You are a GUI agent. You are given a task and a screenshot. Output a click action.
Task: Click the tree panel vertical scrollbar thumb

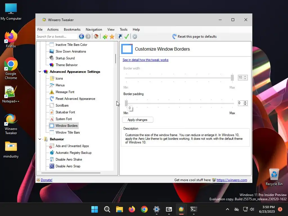coord(116,59)
